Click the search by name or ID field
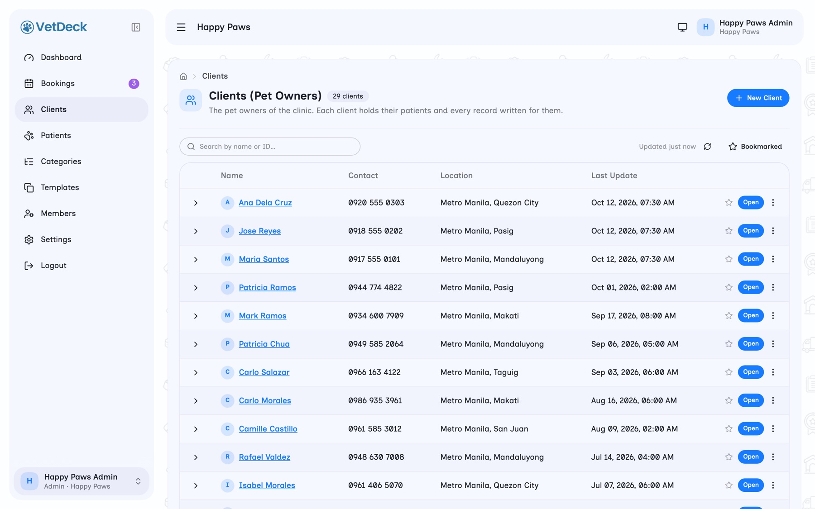Image resolution: width=815 pixels, height=509 pixels. click(x=270, y=147)
